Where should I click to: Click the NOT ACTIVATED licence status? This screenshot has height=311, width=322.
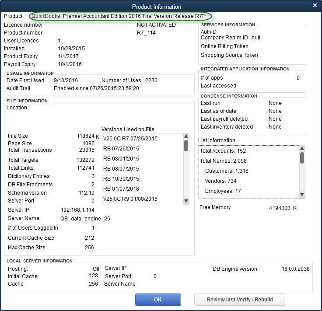pyautogui.click(x=156, y=25)
